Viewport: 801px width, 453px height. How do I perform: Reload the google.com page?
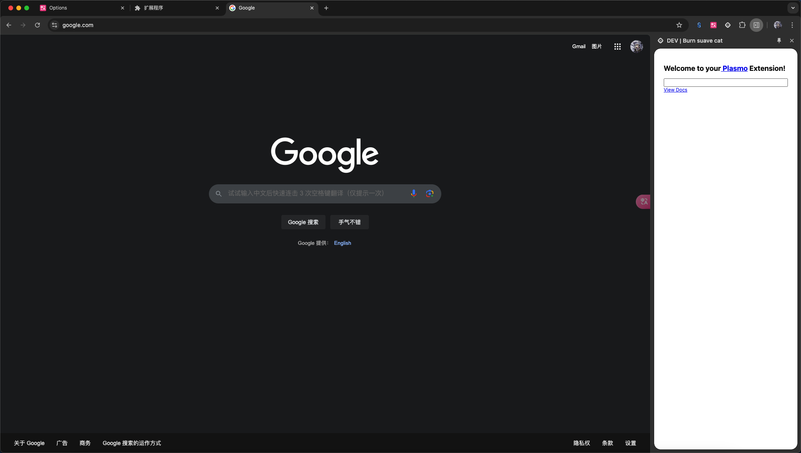click(x=37, y=25)
